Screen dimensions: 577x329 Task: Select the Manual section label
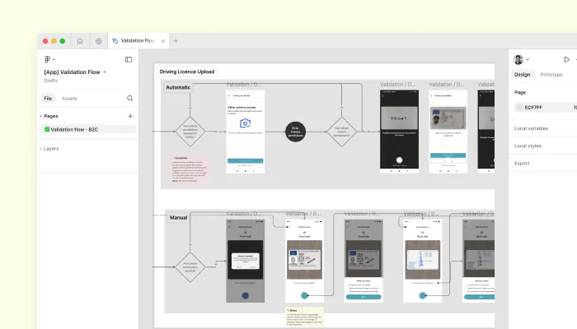[x=179, y=217]
